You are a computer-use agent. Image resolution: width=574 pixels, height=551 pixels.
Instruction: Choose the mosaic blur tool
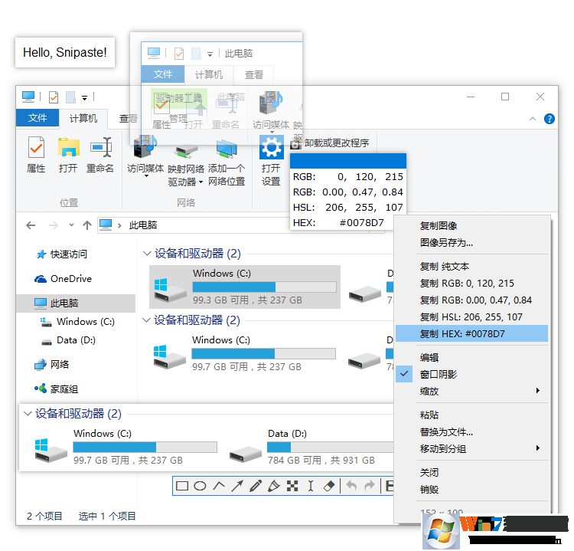(292, 486)
